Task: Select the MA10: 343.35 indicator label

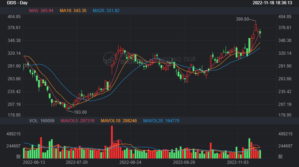Action: [73, 11]
